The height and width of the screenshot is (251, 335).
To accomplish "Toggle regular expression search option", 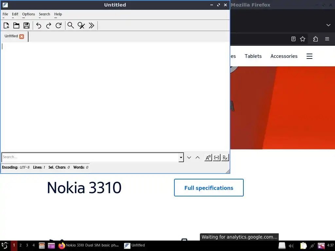I will 225,158.
